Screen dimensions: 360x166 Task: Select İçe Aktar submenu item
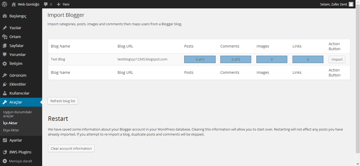(x=10, y=123)
